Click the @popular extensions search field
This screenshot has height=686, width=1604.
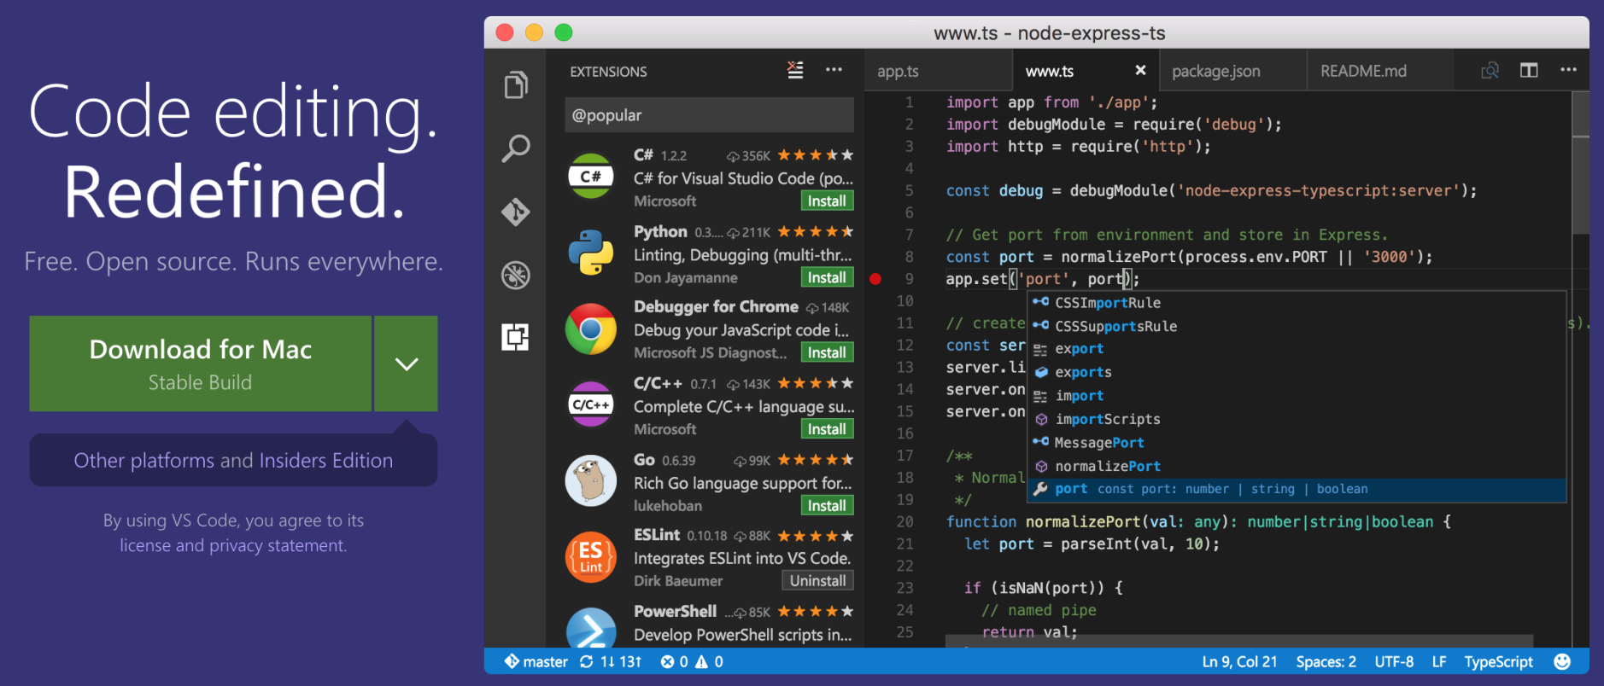(709, 115)
